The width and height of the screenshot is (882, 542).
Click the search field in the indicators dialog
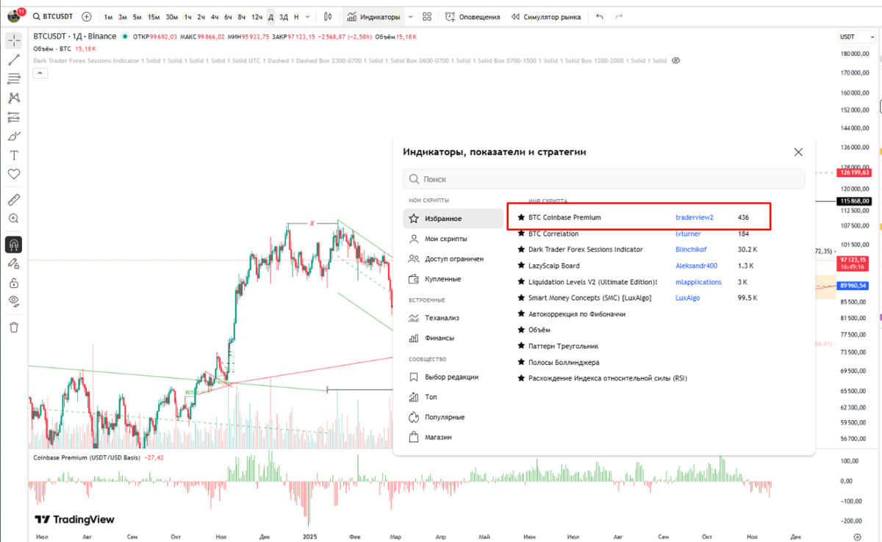[x=603, y=178]
